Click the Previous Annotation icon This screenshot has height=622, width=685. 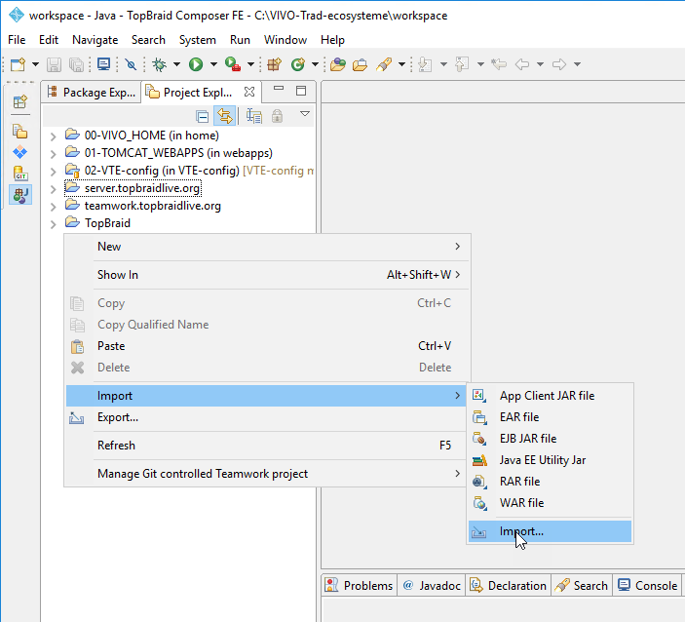pyautogui.click(x=462, y=64)
